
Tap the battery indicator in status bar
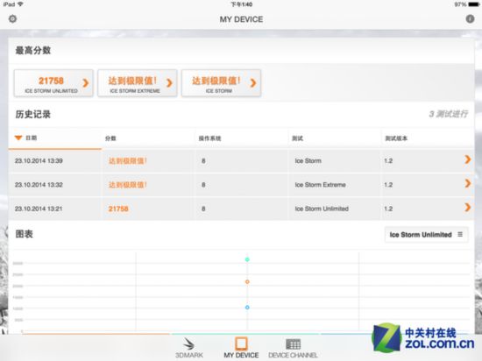(473, 4)
